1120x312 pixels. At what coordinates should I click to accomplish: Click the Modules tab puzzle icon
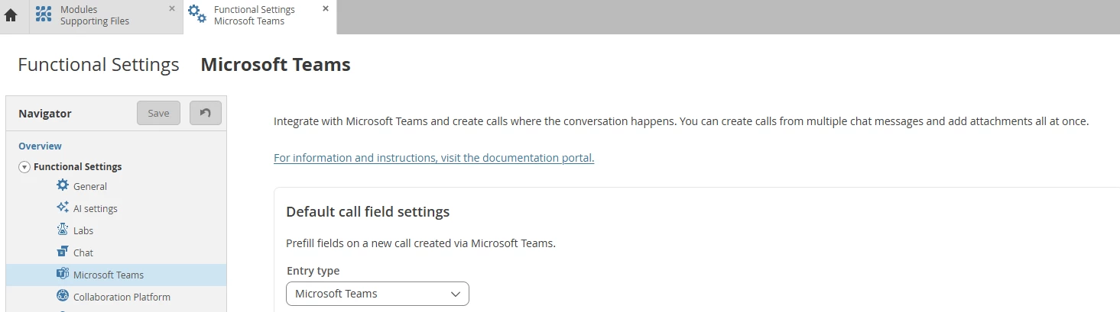pyautogui.click(x=44, y=14)
